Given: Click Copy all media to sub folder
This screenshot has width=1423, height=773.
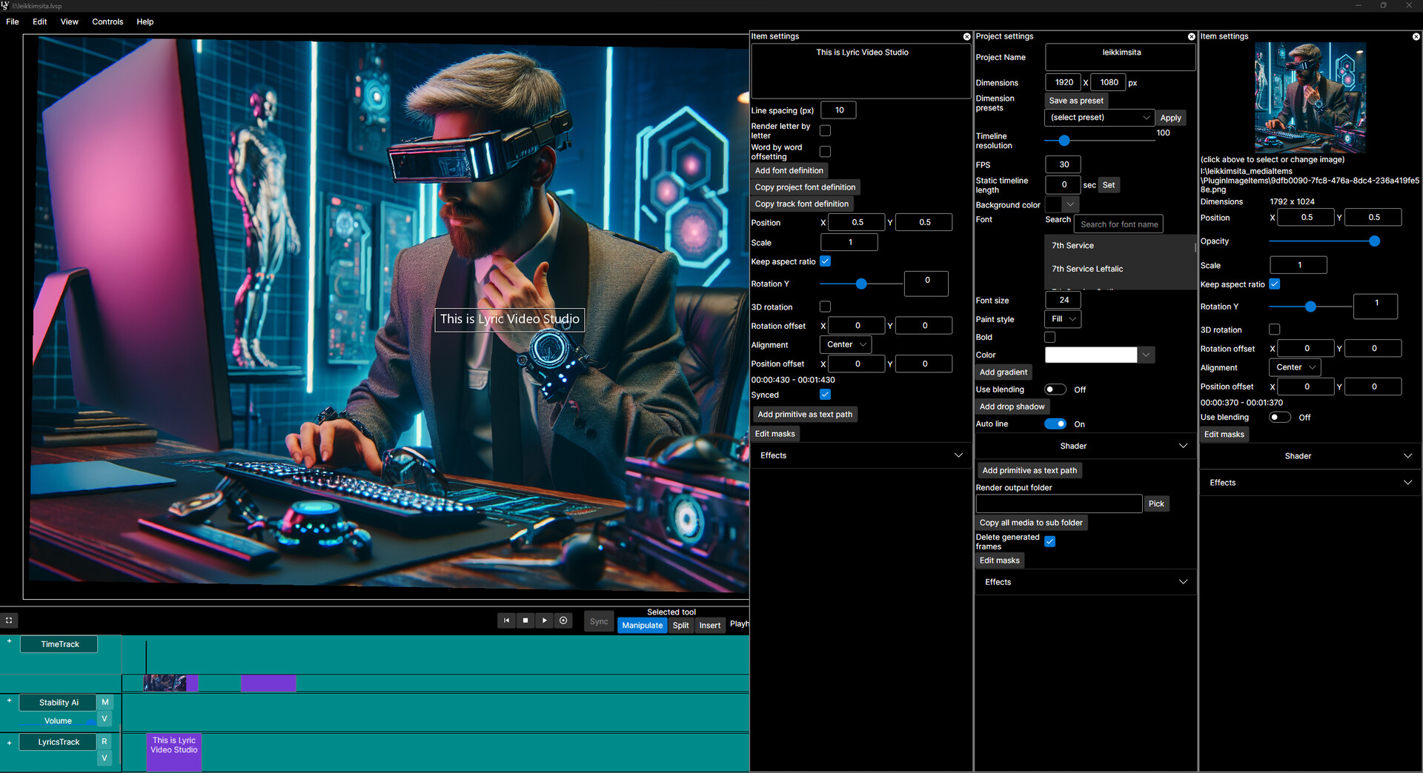Looking at the screenshot, I should tap(1031, 522).
